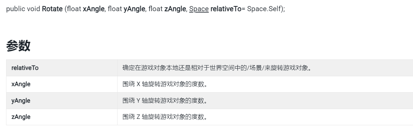Click the relativeTo parameter description text

pos(217,68)
